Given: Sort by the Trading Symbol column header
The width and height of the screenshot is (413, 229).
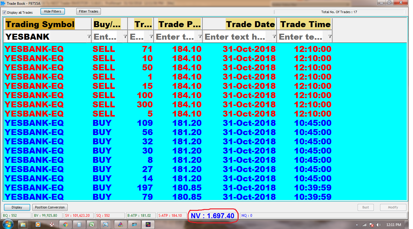Looking at the screenshot, I should [x=48, y=24].
